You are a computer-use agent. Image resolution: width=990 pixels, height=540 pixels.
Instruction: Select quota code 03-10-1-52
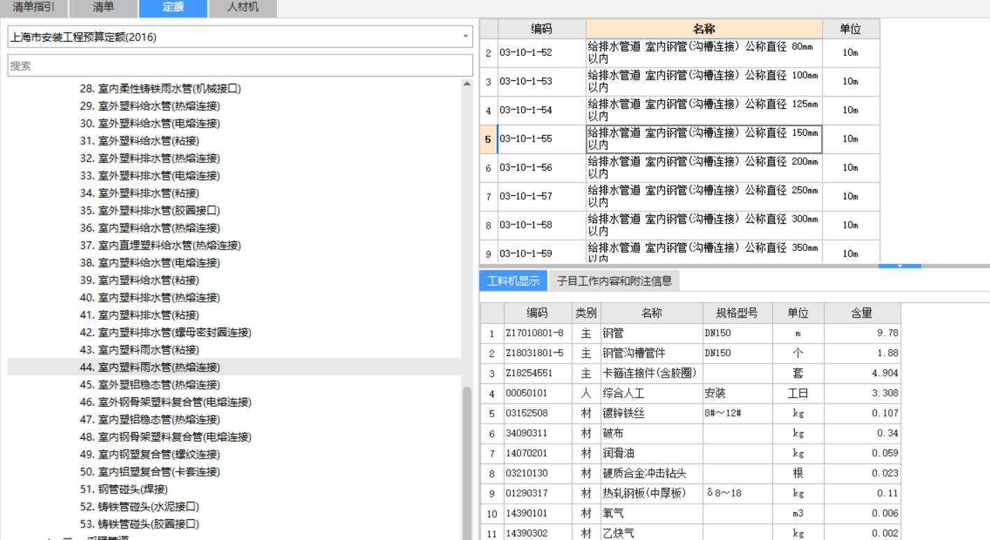pyautogui.click(x=541, y=53)
